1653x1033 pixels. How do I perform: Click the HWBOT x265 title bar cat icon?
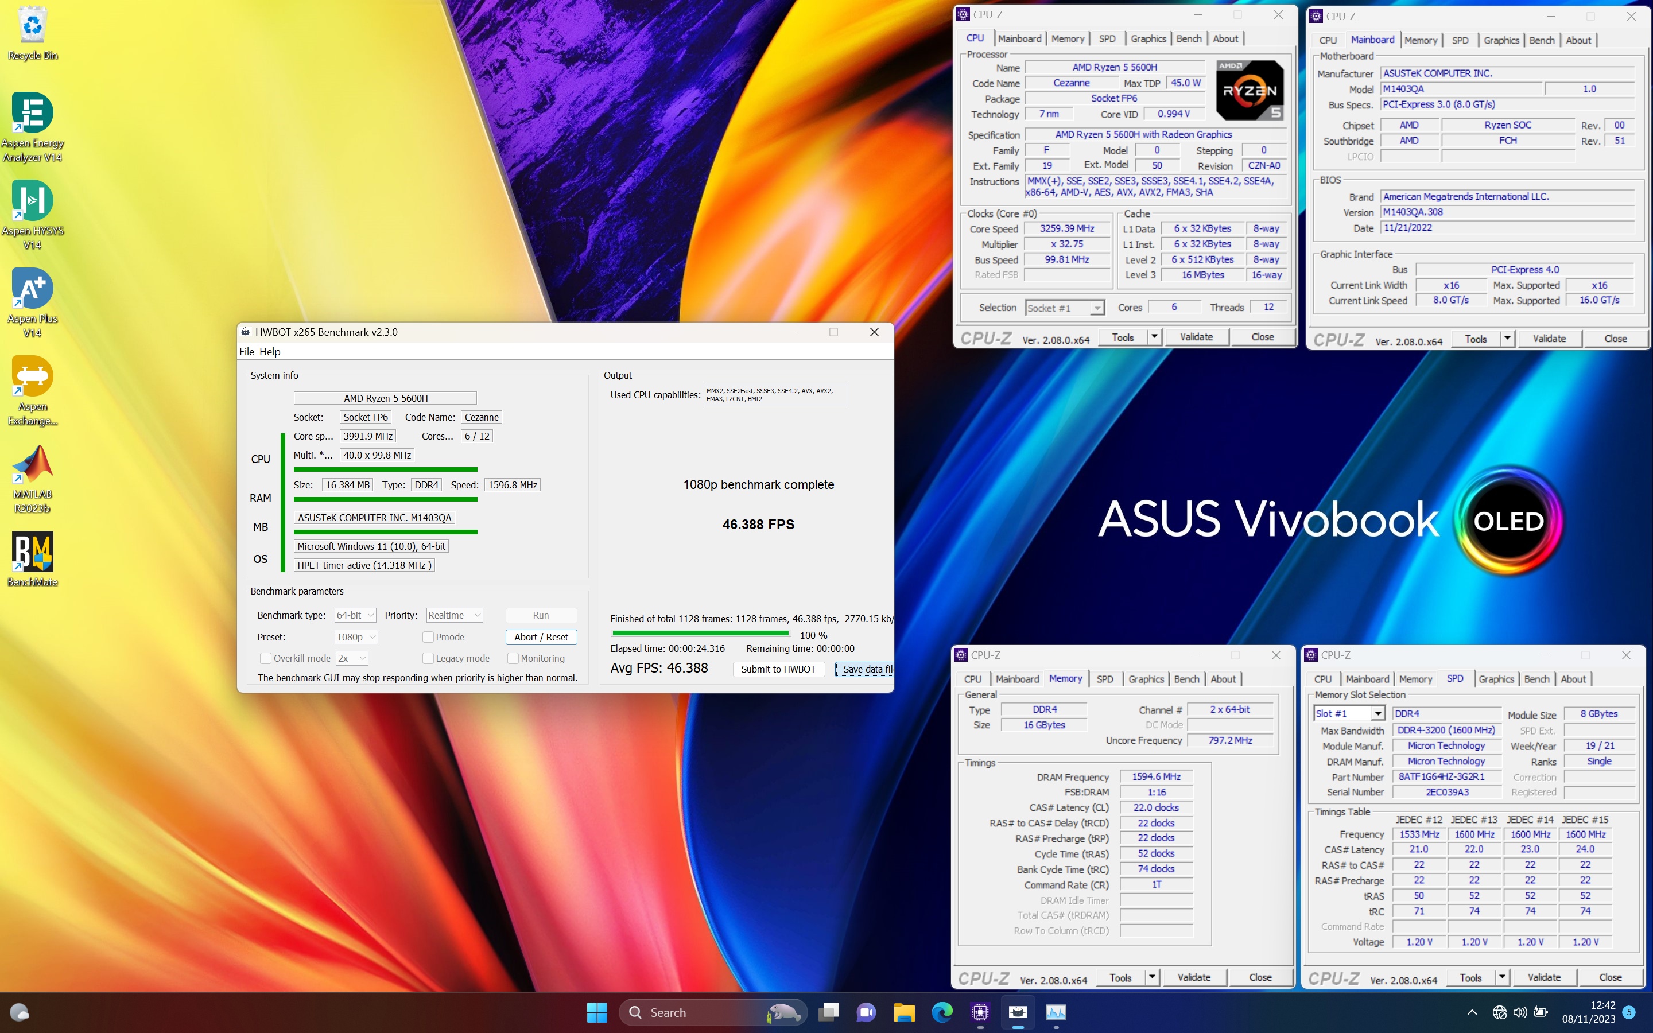point(245,332)
